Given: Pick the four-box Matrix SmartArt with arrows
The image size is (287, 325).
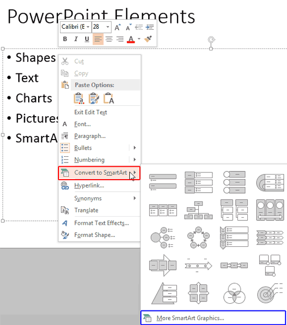Looking at the screenshot, I should [x=199, y=293].
